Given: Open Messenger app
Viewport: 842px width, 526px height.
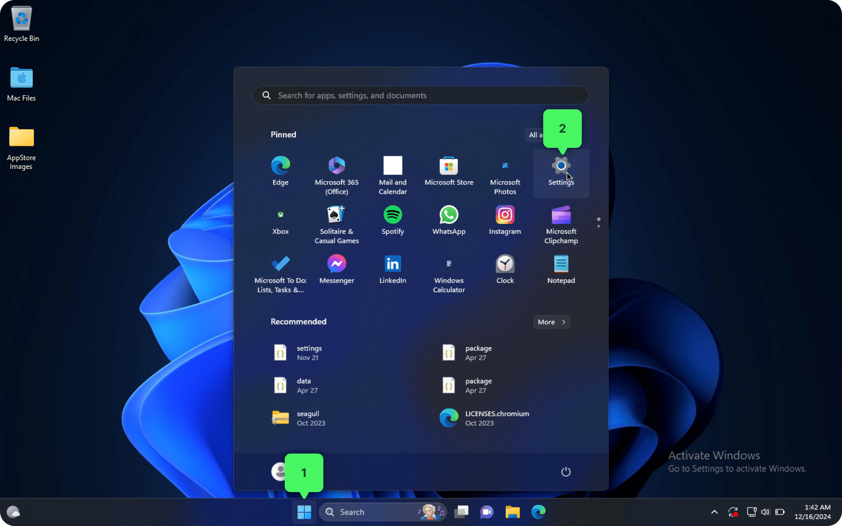Looking at the screenshot, I should (337, 270).
